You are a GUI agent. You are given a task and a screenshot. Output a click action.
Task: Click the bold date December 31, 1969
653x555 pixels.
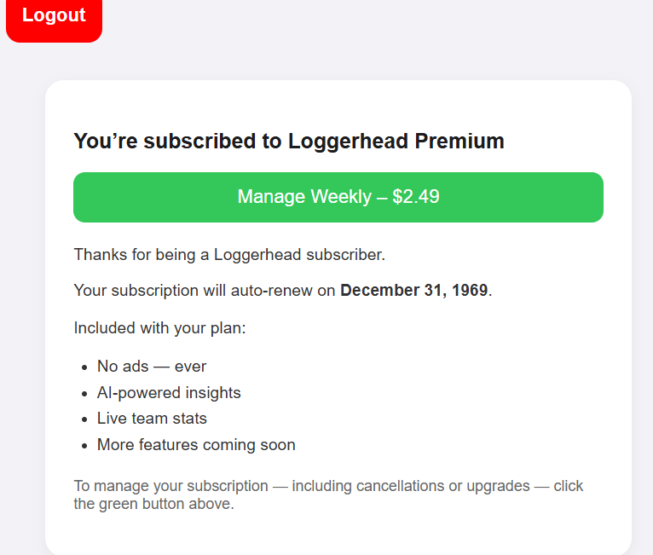coord(413,291)
